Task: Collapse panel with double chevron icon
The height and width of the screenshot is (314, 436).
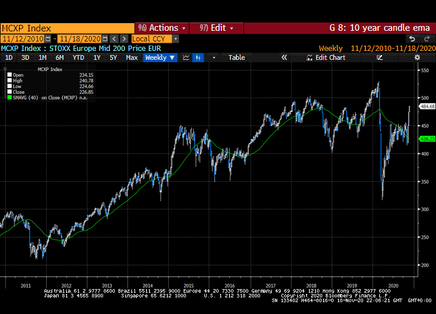Action: pos(284,57)
